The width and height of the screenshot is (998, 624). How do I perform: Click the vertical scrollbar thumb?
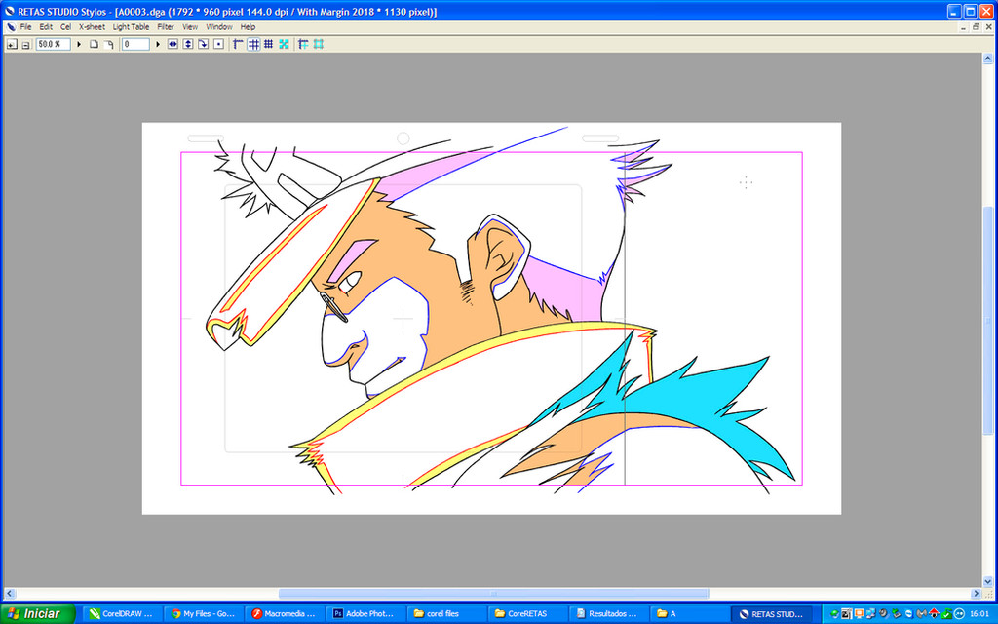(x=988, y=320)
